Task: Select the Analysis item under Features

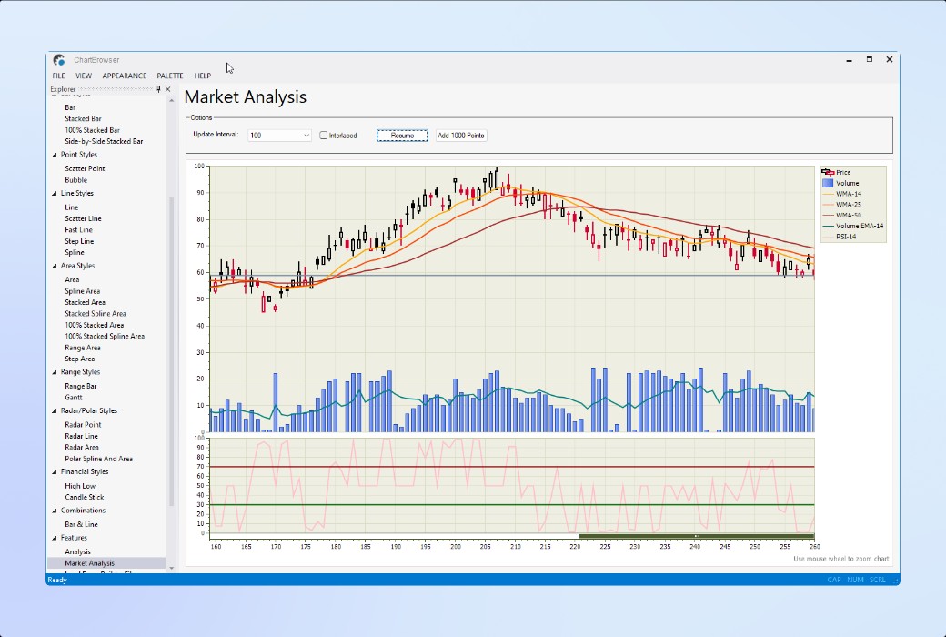Action: 78,551
